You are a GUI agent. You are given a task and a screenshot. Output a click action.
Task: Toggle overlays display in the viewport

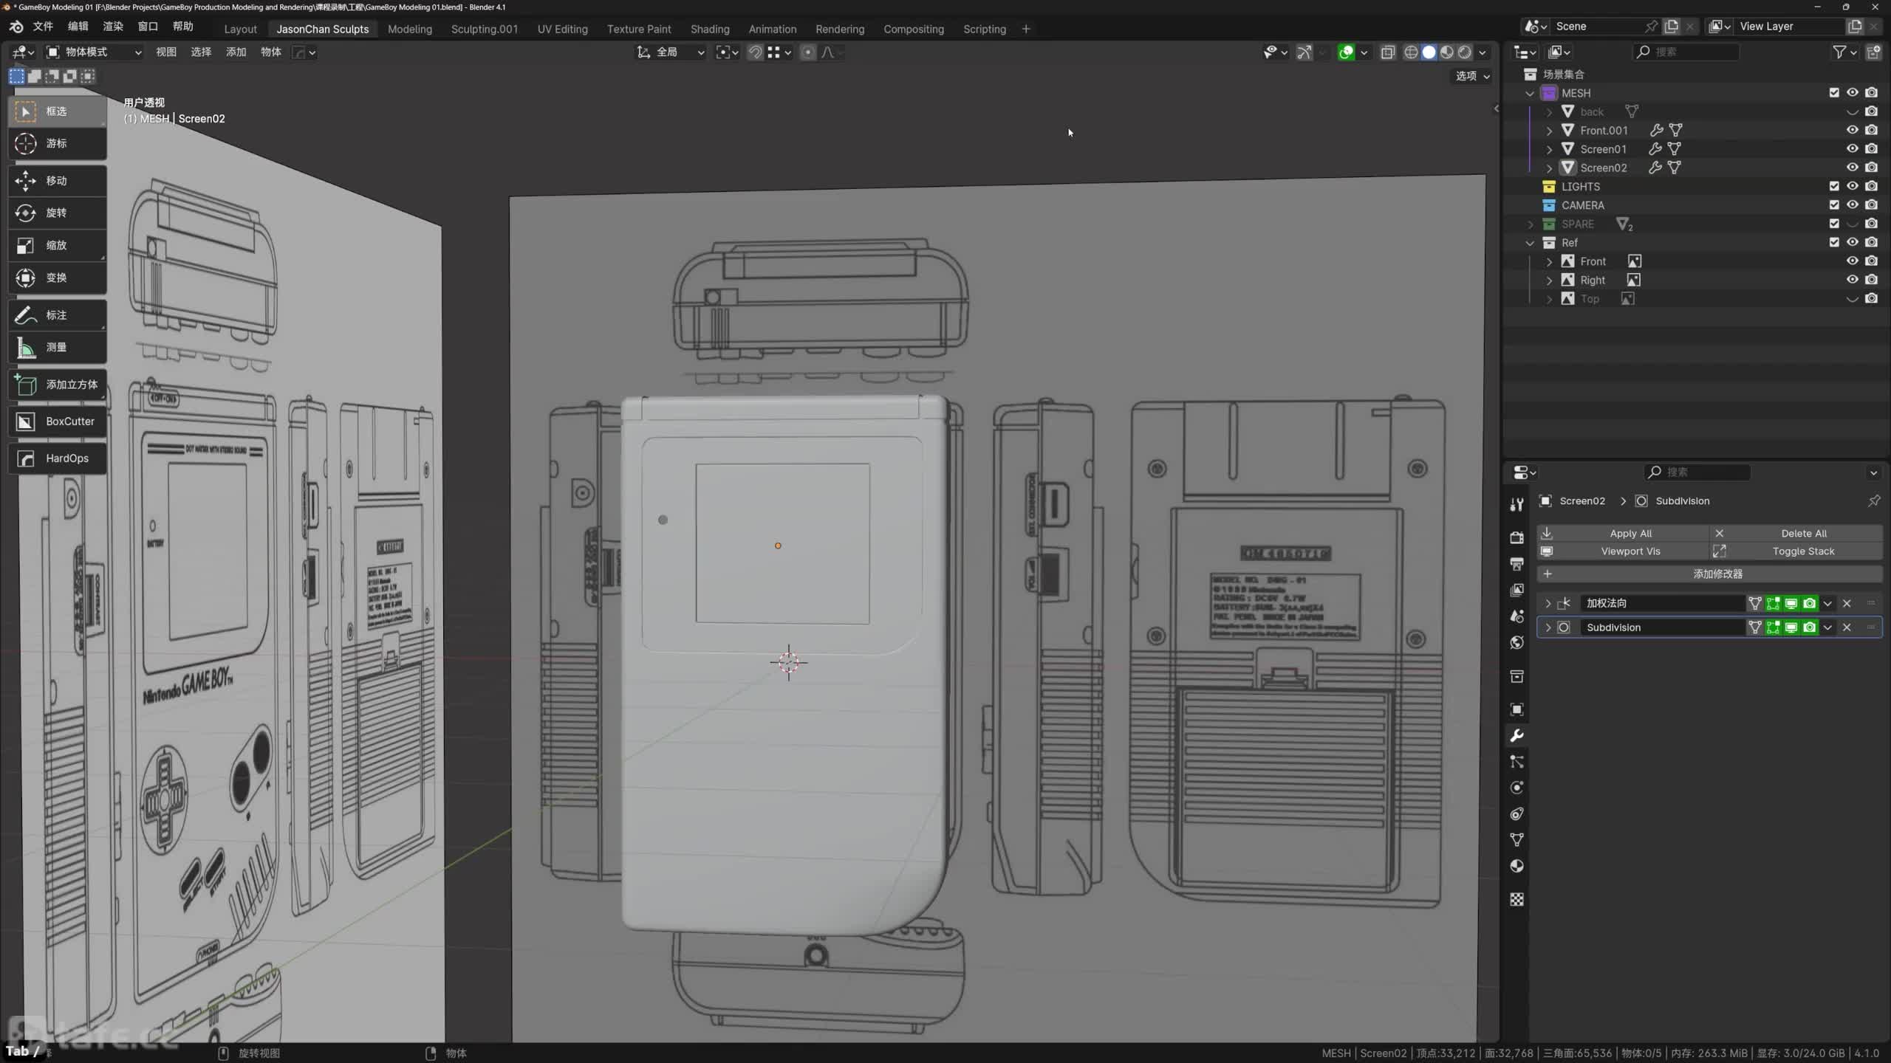point(1346,52)
